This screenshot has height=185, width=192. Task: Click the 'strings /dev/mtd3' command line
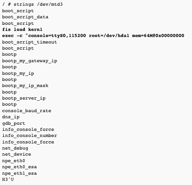click(x=33, y=5)
